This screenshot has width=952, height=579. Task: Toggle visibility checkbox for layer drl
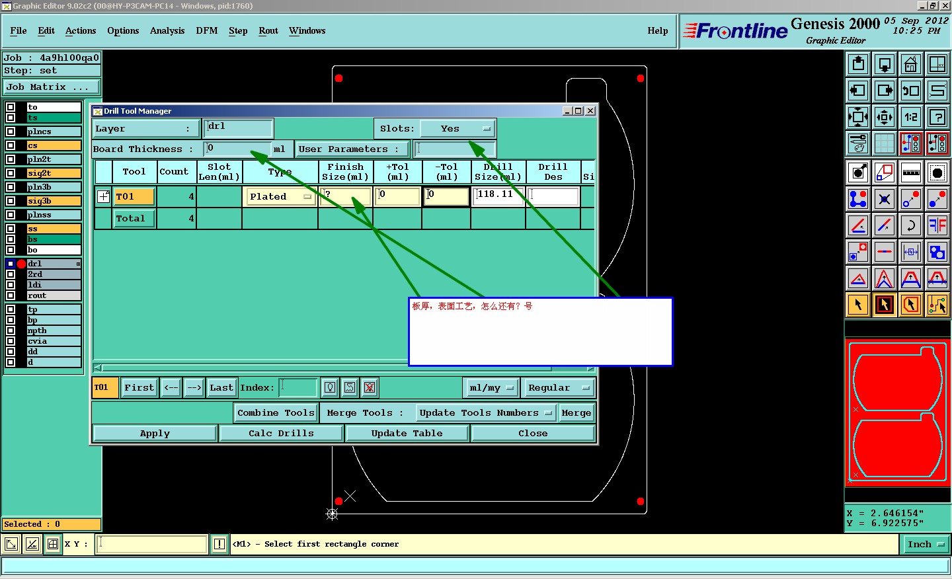[11, 264]
